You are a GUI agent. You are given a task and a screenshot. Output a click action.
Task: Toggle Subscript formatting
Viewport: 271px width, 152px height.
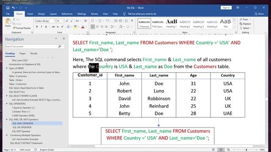58,27
